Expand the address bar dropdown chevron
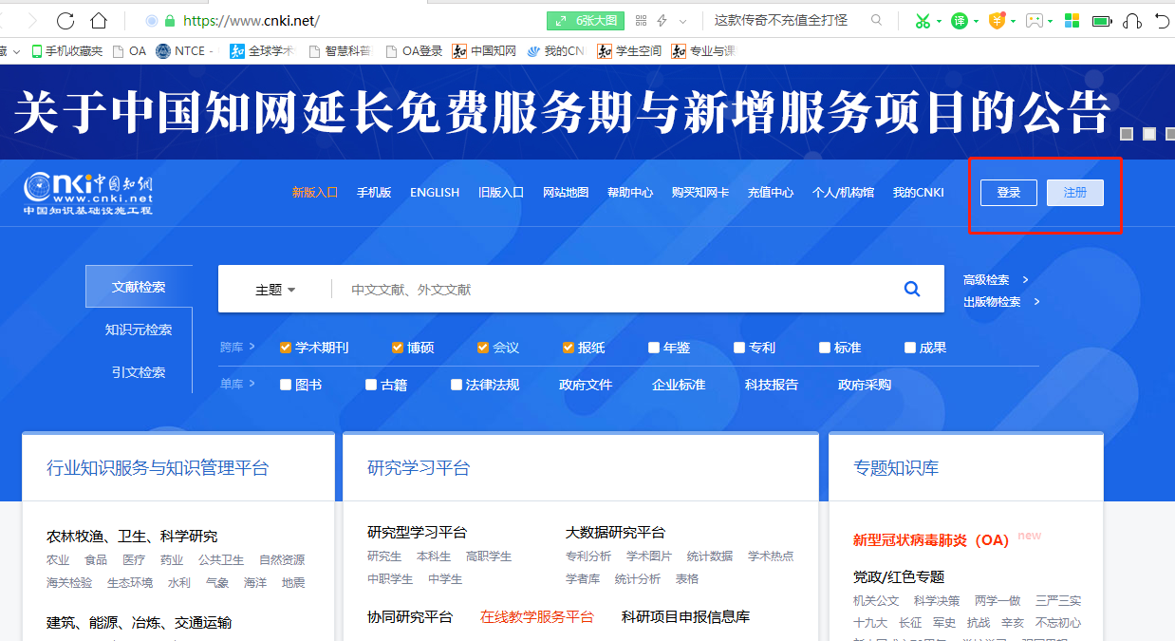The image size is (1175, 641). (682, 21)
